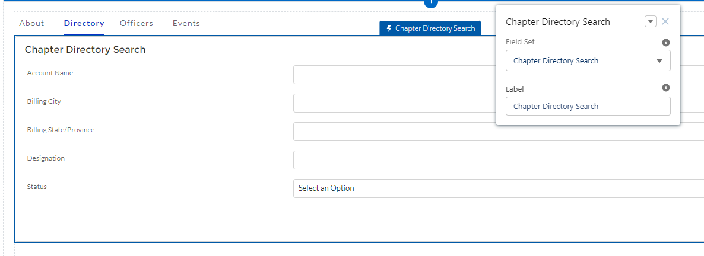Switch to the About tab
This screenshot has width=704, height=256.
(31, 24)
